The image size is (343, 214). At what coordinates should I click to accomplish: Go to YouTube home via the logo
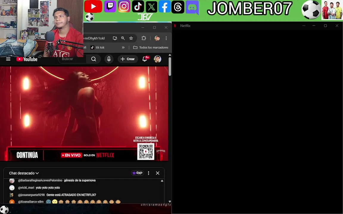[x=27, y=59]
